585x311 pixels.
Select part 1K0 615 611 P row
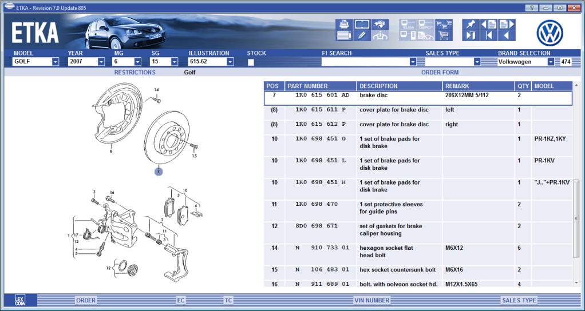pyautogui.click(x=418, y=113)
